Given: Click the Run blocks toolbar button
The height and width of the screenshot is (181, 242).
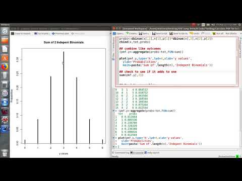Looking at the screenshot, I should (231, 34).
